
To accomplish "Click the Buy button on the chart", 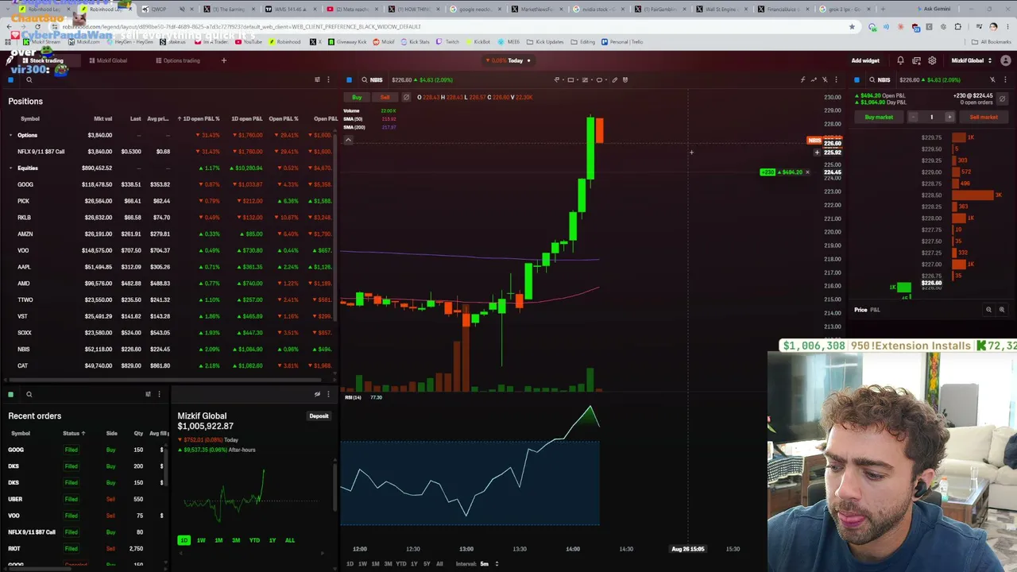I will pos(357,97).
